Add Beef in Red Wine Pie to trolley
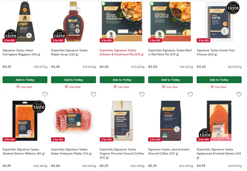Image resolution: width=247 pixels, height=171 pixels. (171, 80)
